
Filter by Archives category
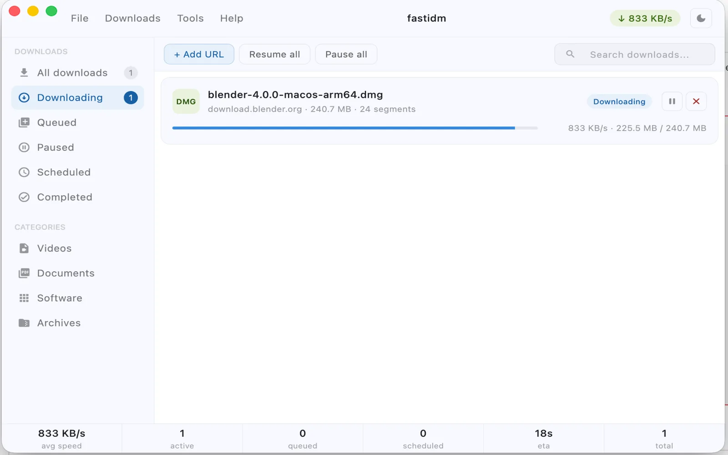(x=77, y=323)
